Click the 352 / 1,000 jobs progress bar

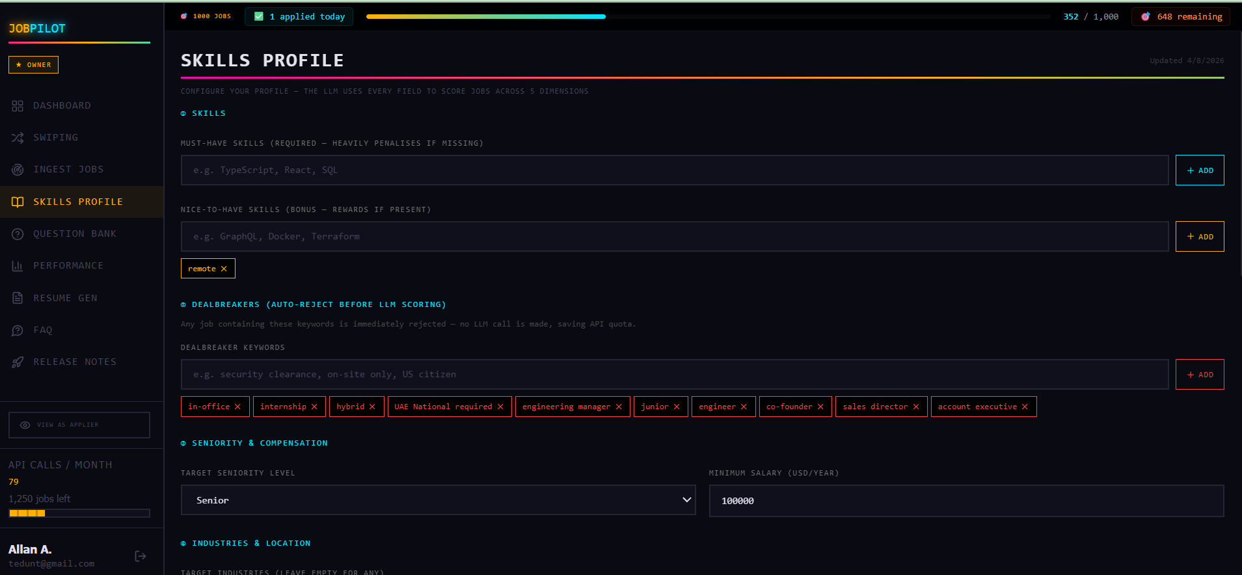click(x=707, y=17)
